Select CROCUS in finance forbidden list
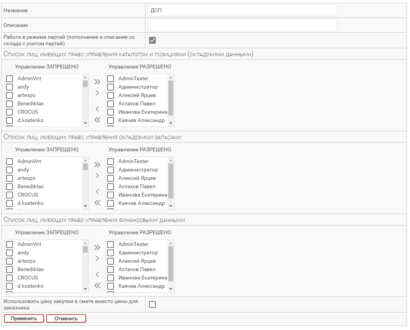The width and height of the screenshot is (410, 330). click(10, 278)
